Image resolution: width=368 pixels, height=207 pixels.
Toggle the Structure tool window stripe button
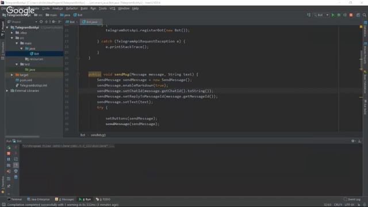2,51
